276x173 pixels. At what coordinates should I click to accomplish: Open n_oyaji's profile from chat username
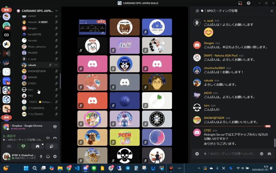[208, 21]
